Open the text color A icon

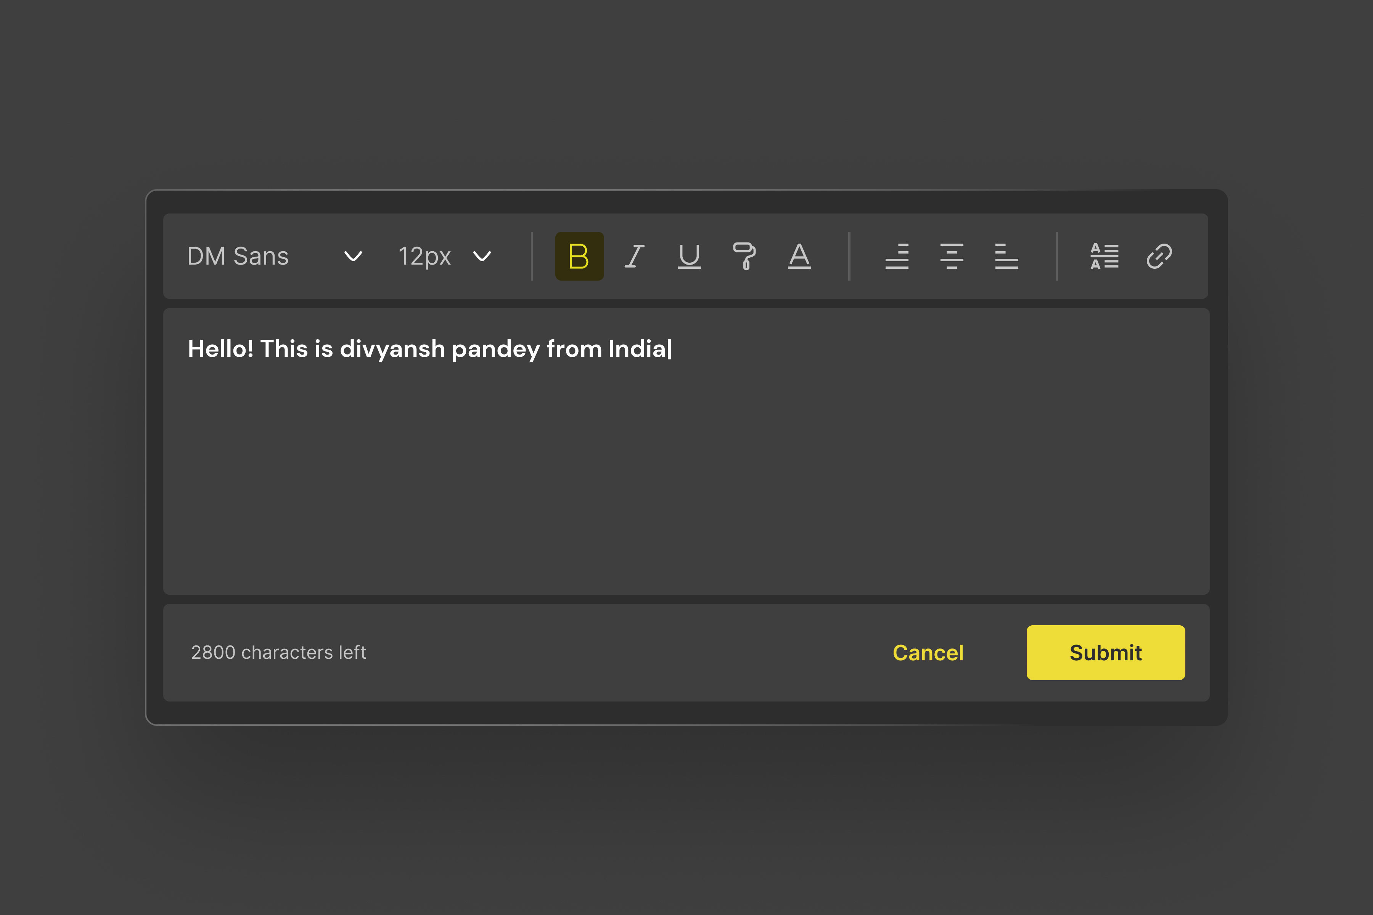point(799,256)
